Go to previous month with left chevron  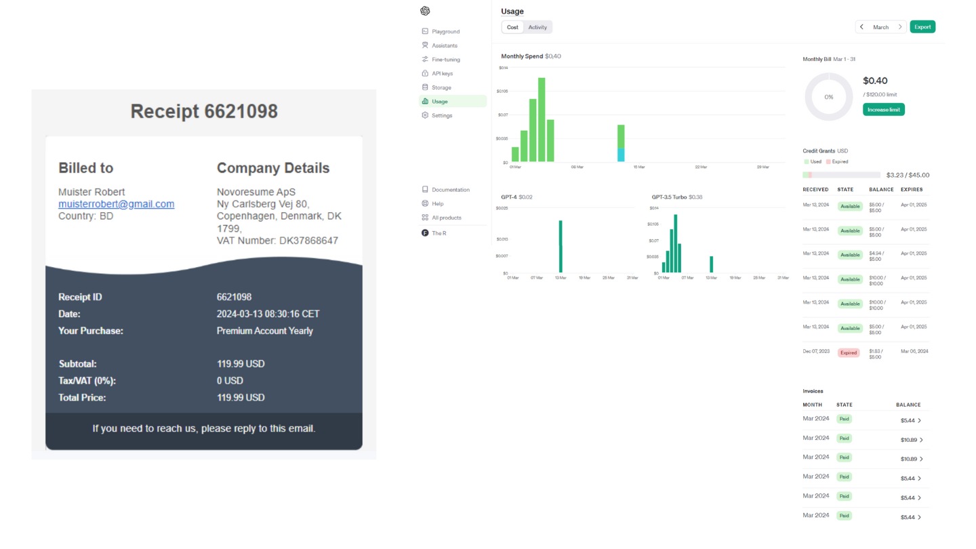point(861,27)
